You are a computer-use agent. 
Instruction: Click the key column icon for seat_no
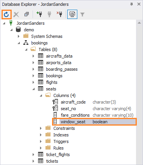55,109
